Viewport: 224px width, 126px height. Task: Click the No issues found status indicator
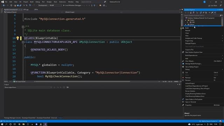tap(19, 82)
